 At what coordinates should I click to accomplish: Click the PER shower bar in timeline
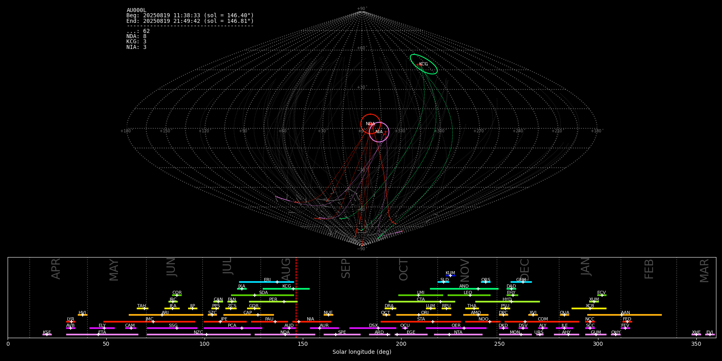273,302
